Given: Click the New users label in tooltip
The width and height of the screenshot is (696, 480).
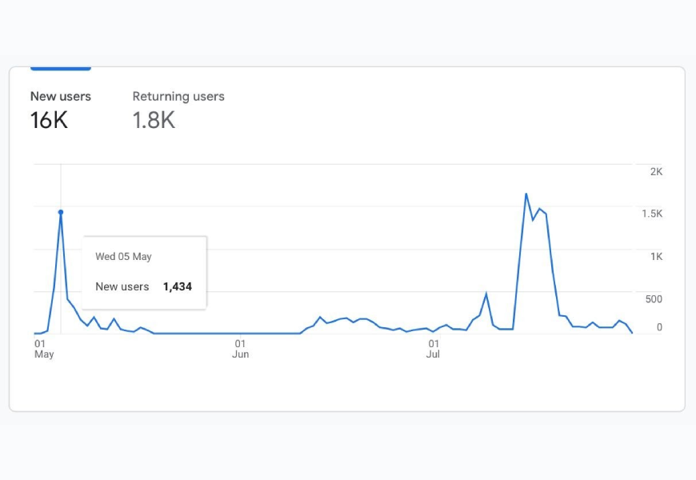Looking at the screenshot, I should [x=122, y=286].
